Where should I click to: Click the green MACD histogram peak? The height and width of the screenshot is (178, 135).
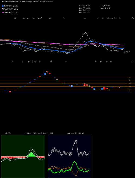point(32,154)
